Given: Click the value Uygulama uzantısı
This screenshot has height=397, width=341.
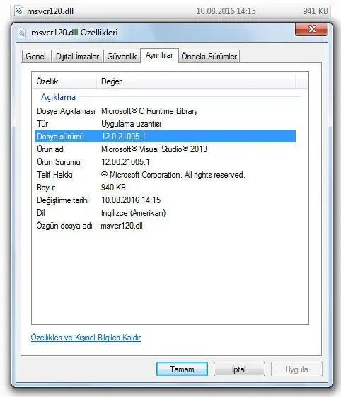Looking at the screenshot, I should tap(131, 124).
